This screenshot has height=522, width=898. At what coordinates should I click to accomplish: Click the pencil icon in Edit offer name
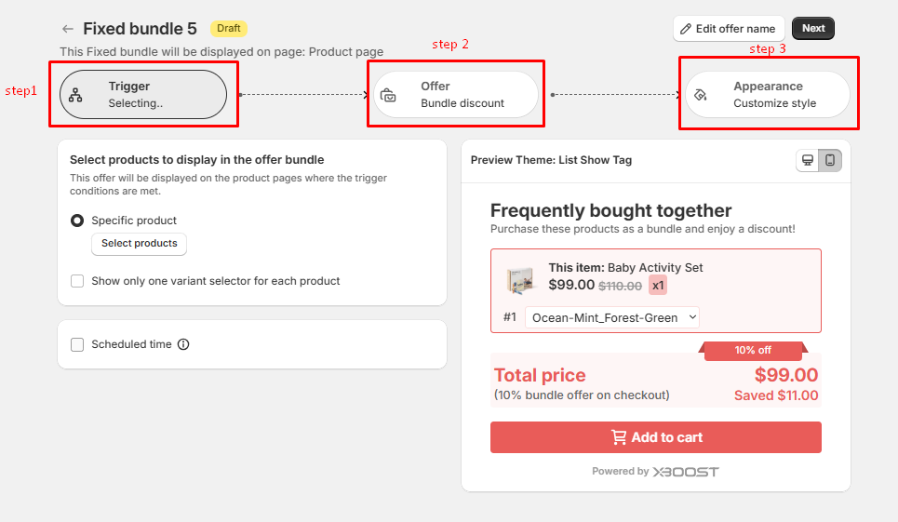coord(686,29)
